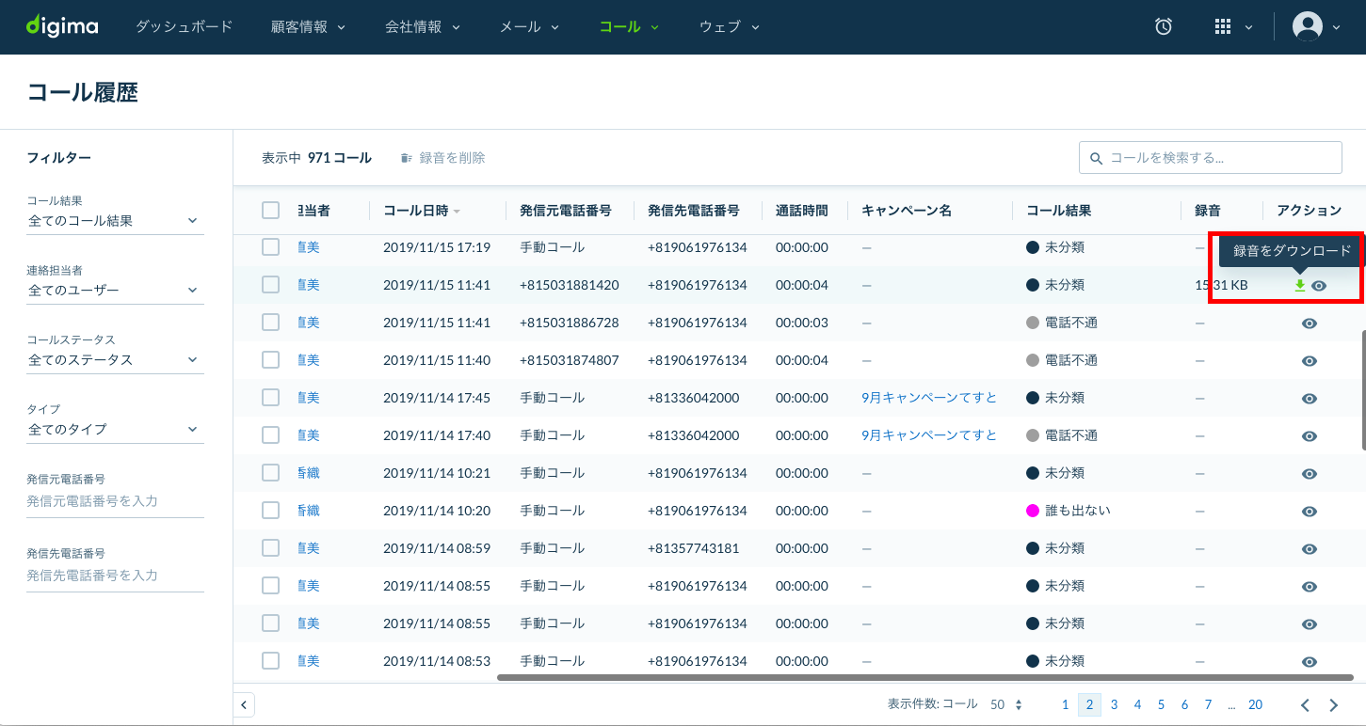The image size is (1366, 726).
Task: Expand the 顧客情報 navigation menu
Action: [308, 26]
